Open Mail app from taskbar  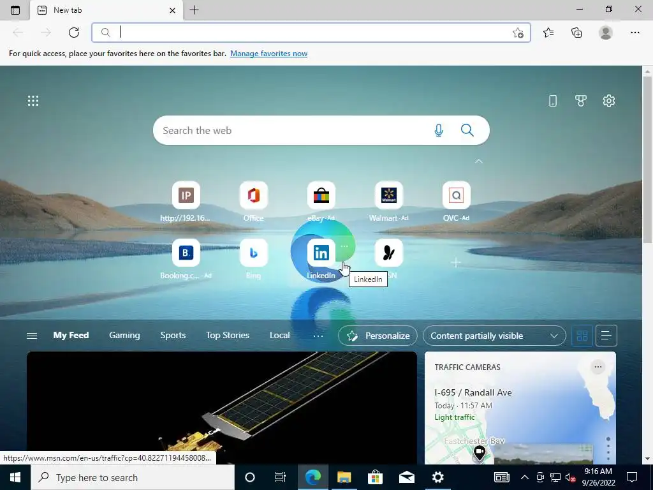click(x=406, y=477)
